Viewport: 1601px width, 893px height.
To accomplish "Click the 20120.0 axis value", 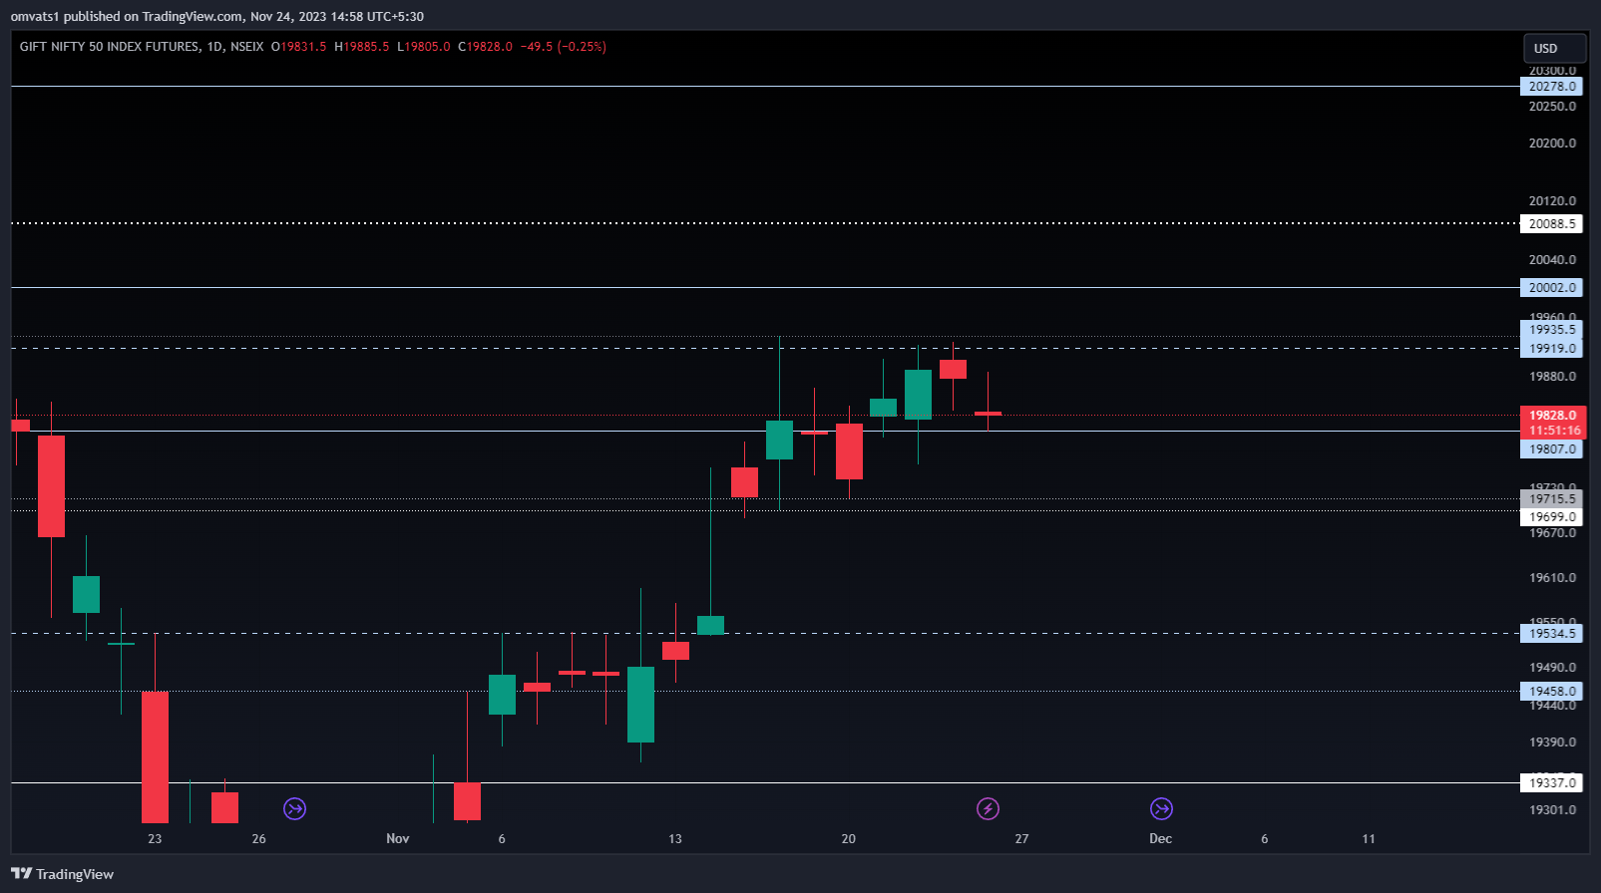I will click(x=1552, y=201).
